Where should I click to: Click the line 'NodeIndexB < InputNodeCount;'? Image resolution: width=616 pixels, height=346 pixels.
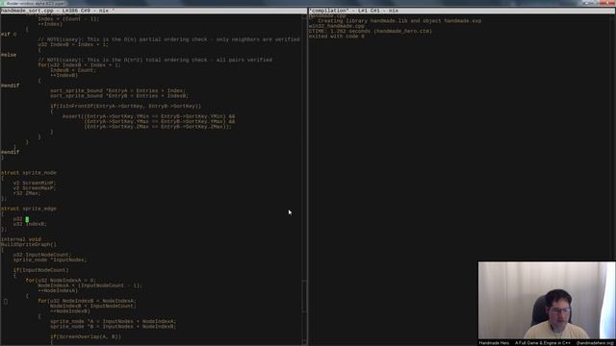pos(93,306)
